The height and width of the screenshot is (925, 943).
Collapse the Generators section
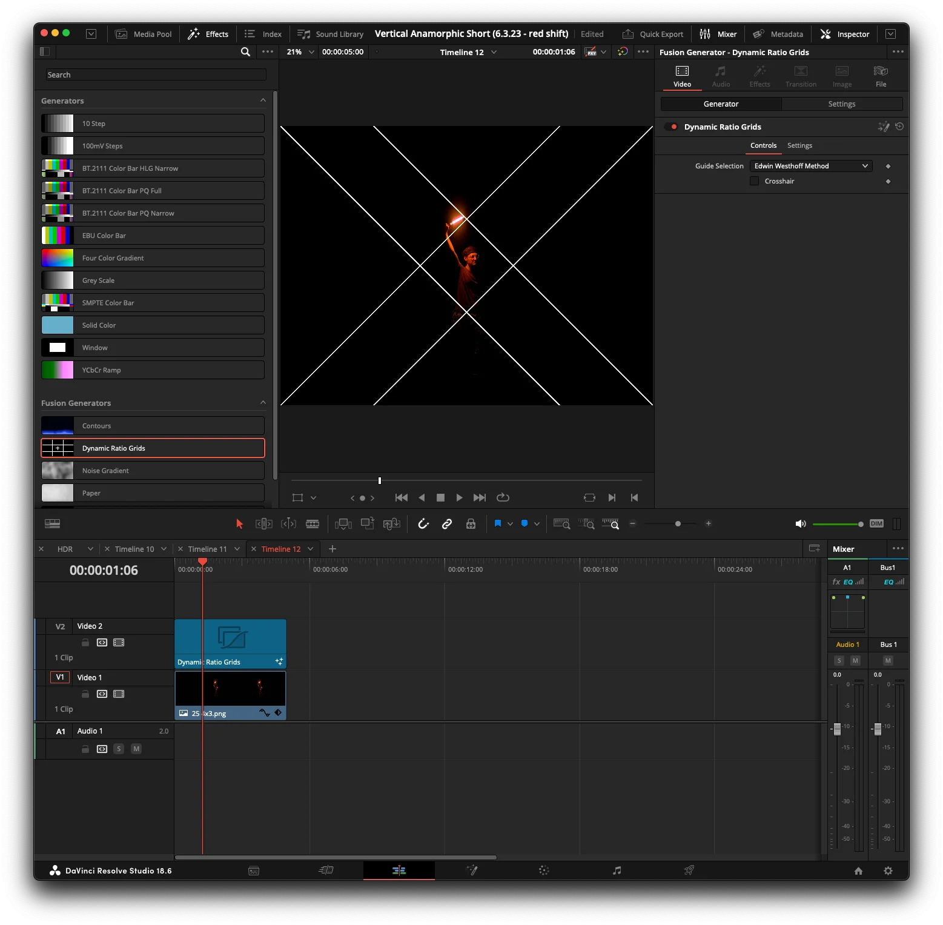(263, 101)
